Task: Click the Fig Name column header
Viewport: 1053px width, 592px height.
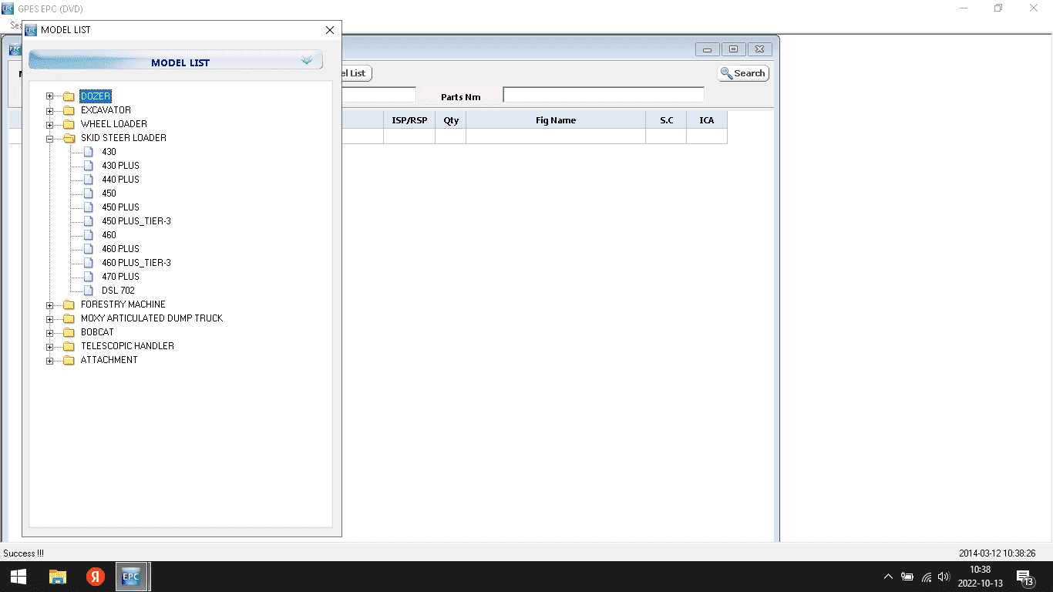Action: tap(555, 120)
